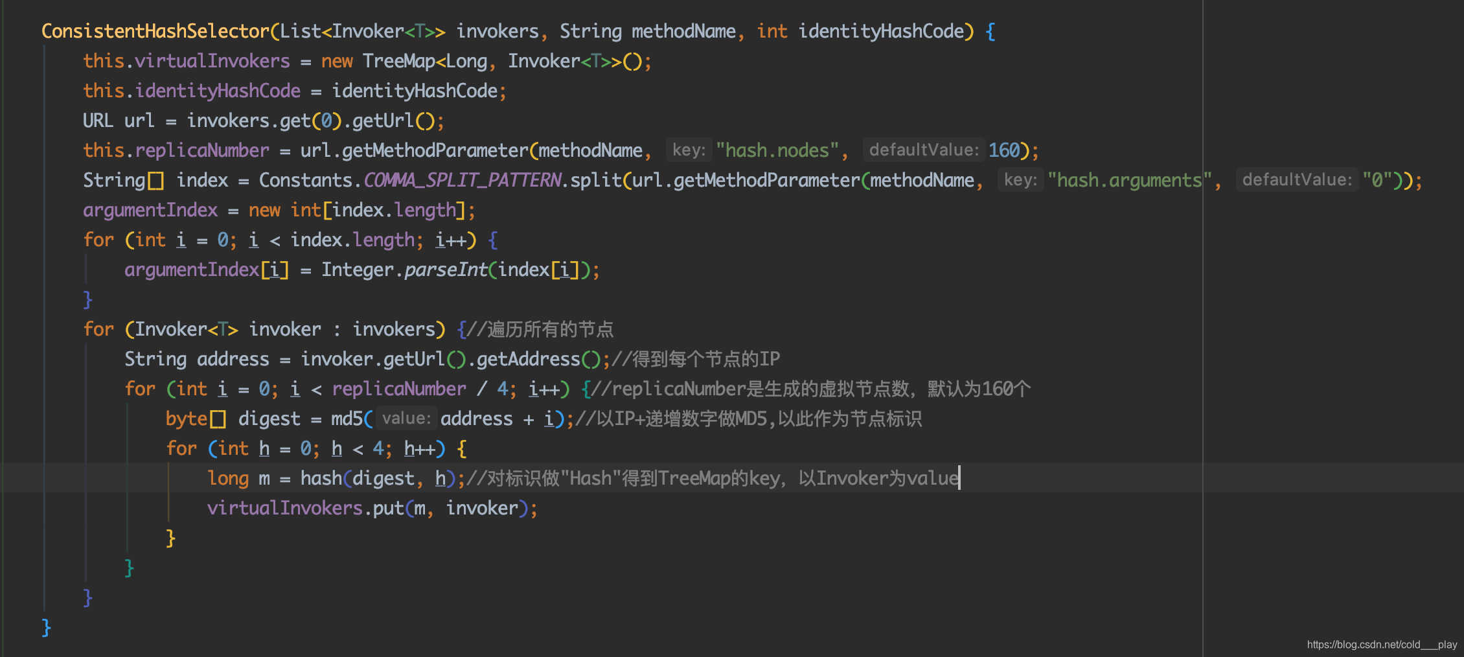
Task: Click the comment 遍历所有的节点
Action: (540, 329)
